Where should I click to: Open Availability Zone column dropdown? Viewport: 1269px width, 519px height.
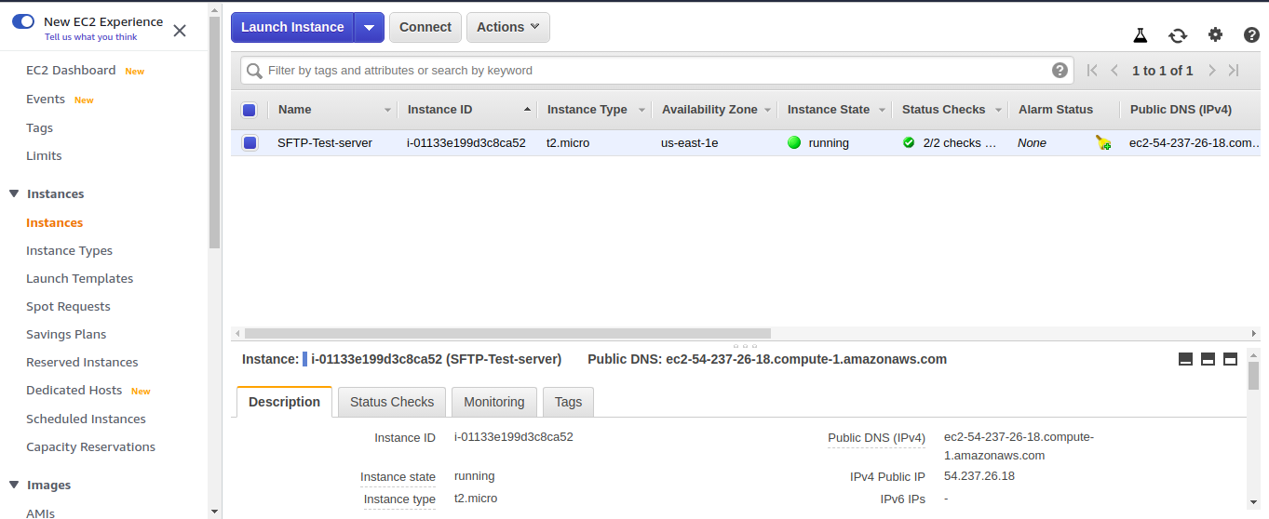click(x=768, y=110)
